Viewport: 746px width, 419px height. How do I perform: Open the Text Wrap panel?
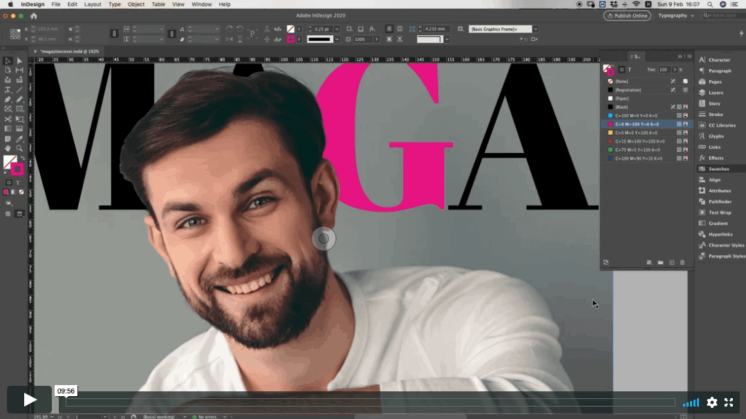[x=719, y=213]
